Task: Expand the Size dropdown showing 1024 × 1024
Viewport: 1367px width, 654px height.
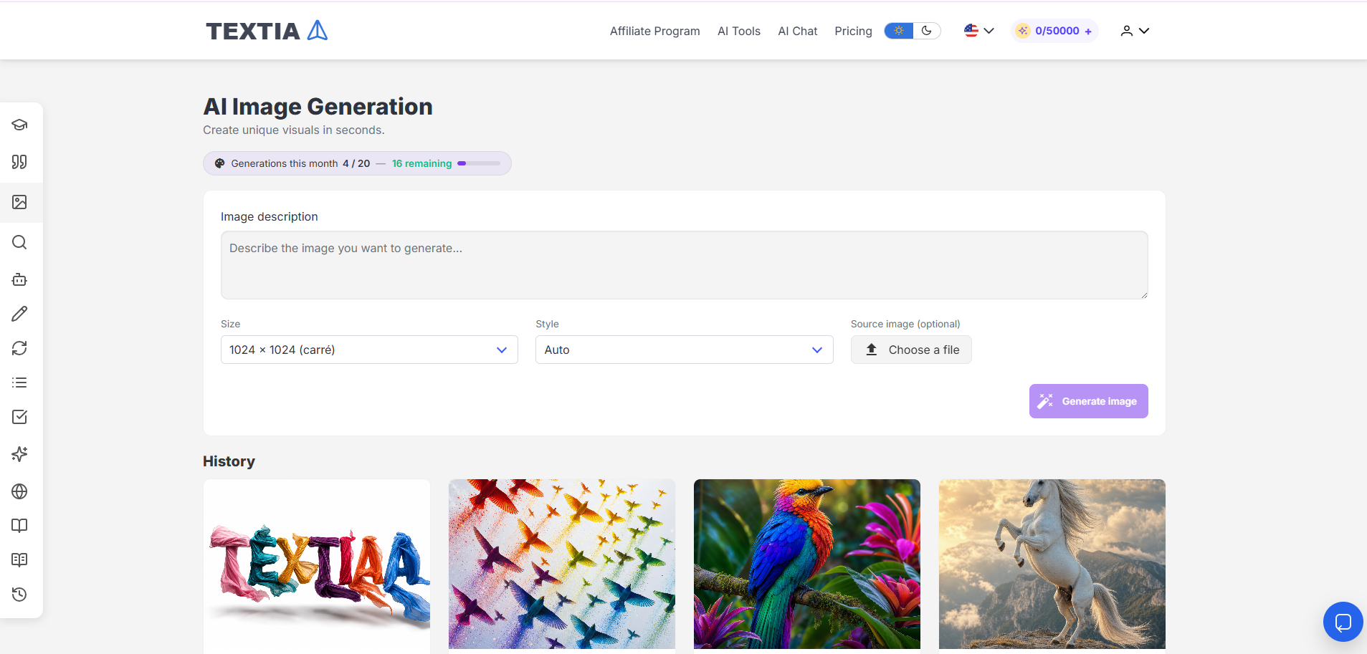Action: tap(369, 350)
